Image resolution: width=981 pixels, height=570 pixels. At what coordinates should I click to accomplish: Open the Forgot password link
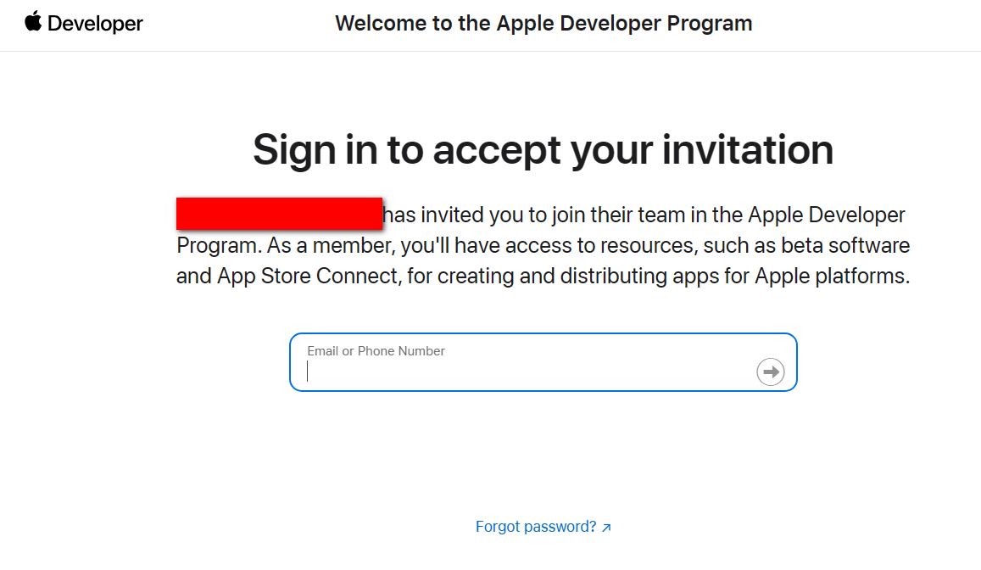click(536, 527)
